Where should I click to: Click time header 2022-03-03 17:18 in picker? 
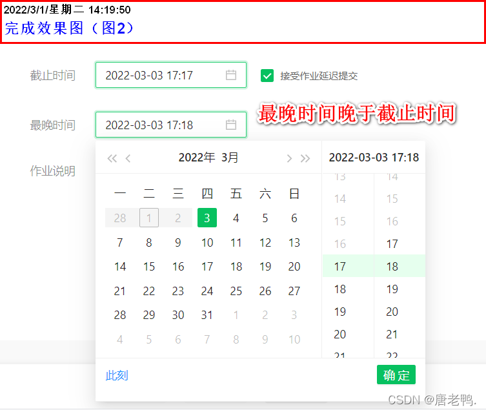374,158
